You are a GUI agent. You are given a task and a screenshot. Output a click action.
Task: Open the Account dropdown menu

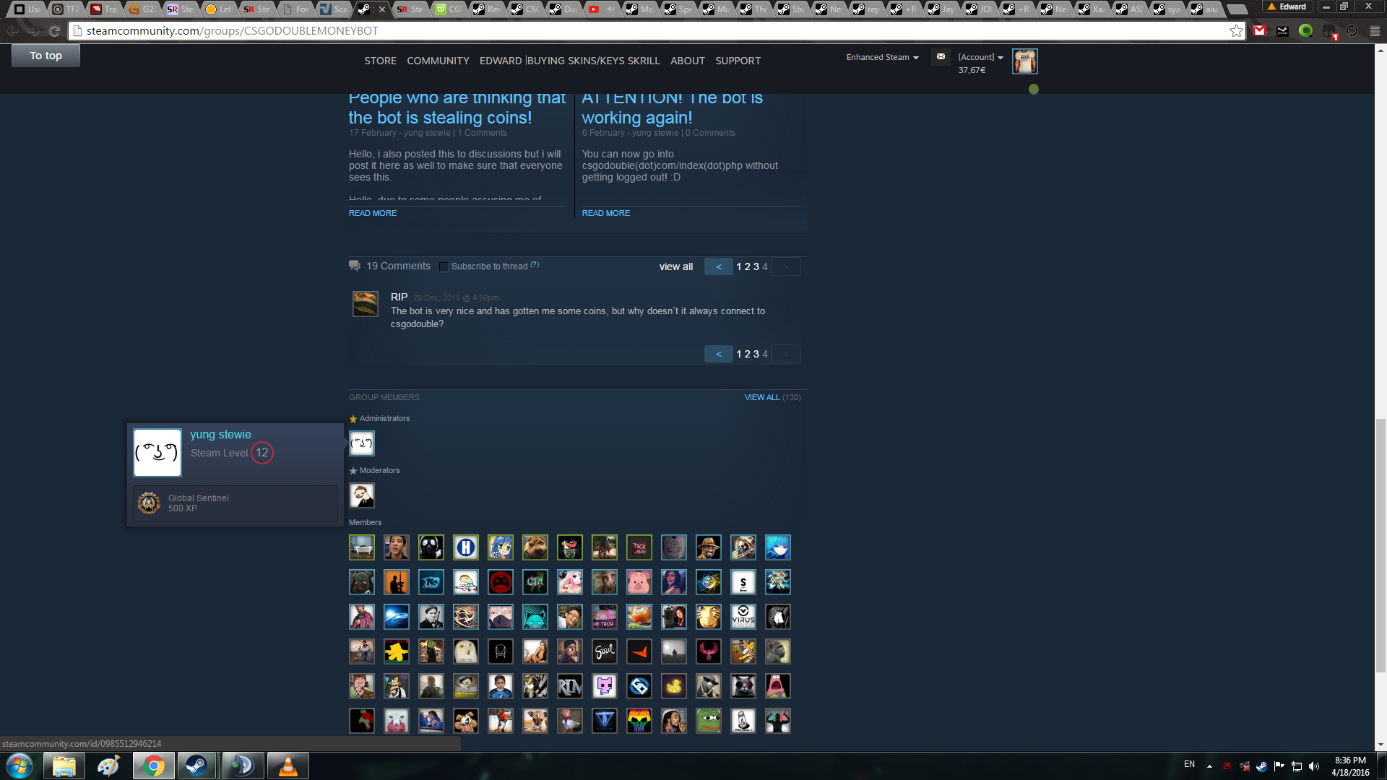980,57
